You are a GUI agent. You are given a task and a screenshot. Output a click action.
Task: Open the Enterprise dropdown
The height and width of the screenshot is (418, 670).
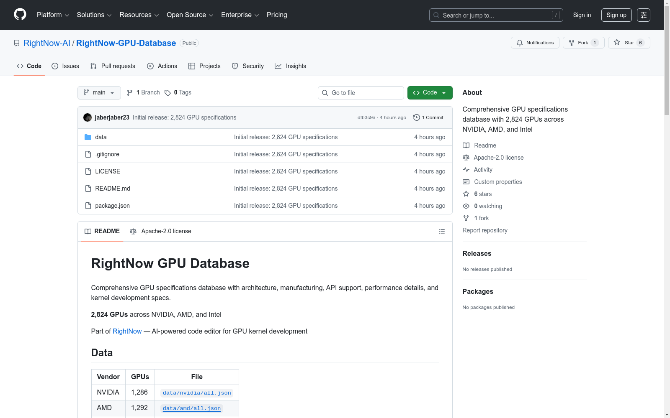point(240,15)
